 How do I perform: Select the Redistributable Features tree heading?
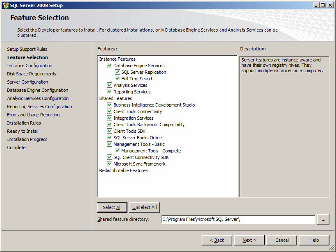123,170
